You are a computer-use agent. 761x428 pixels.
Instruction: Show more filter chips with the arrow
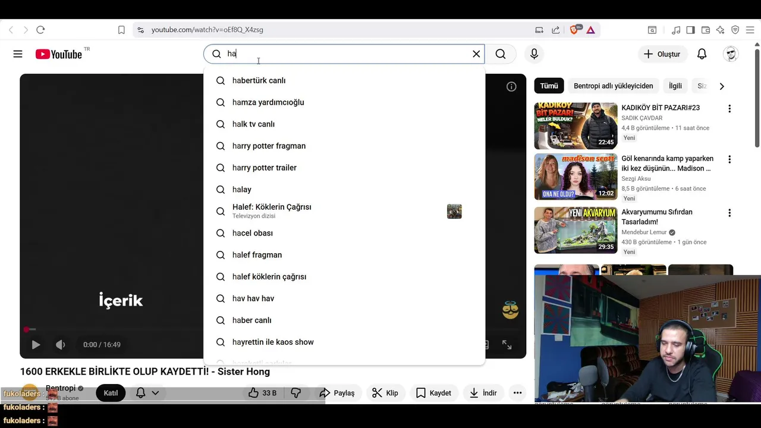click(722, 86)
